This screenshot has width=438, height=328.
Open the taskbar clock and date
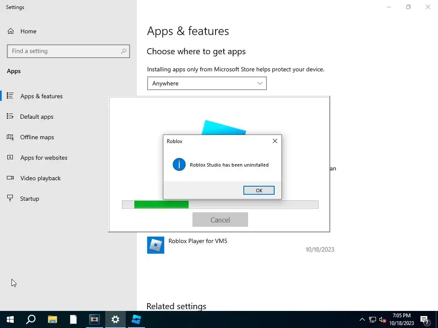[402, 319]
